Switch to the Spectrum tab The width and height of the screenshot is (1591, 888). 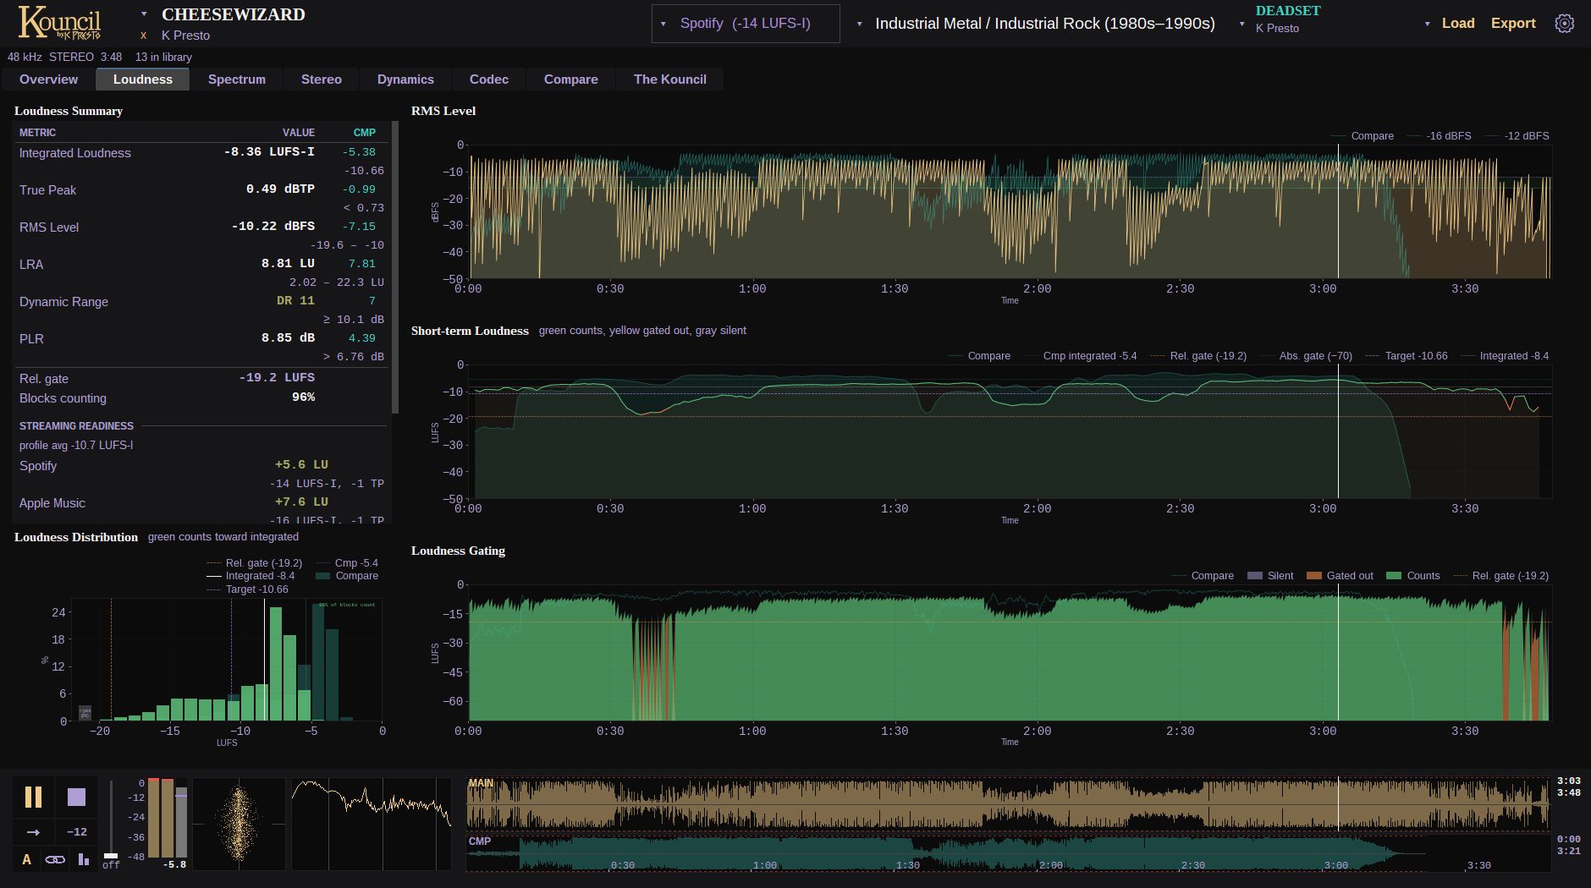coord(237,79)
